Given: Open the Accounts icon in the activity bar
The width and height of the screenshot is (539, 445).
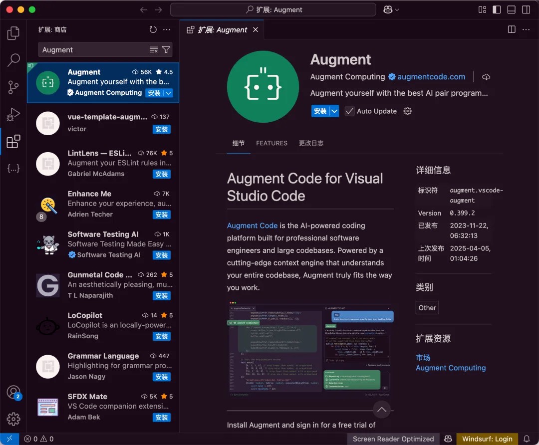Looking at the screenshot, I should click(x=13, y=392).
